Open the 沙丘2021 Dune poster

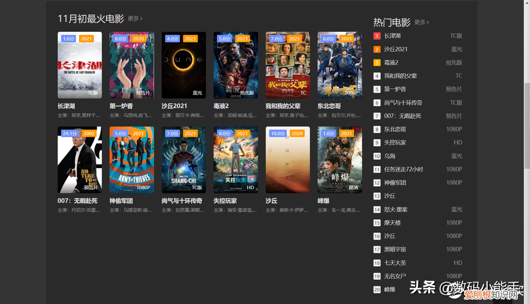coord(184,65)
